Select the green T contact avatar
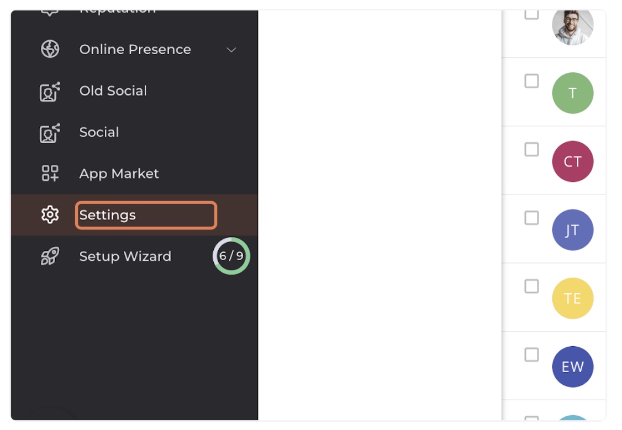This screenshot has height=430, width=622. point(572,93)
